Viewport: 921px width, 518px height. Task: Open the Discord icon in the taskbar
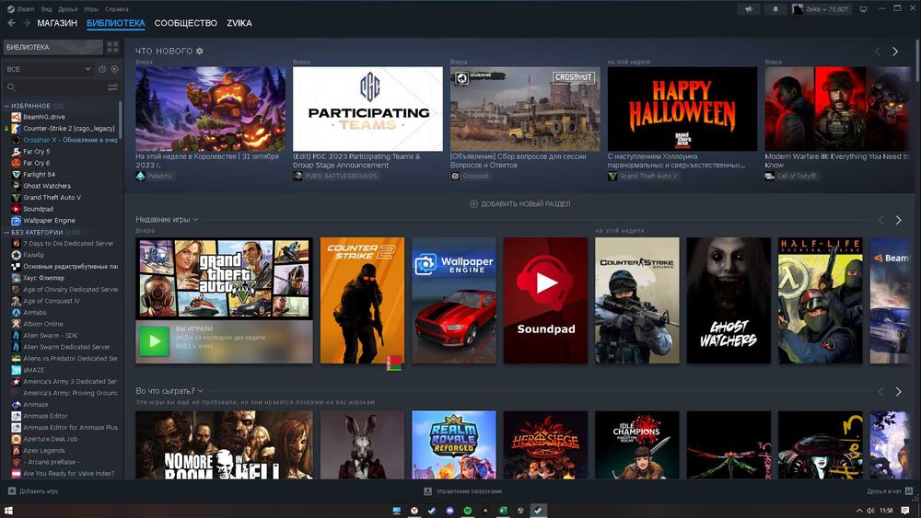pyautogui.click(x=450, y=511)
